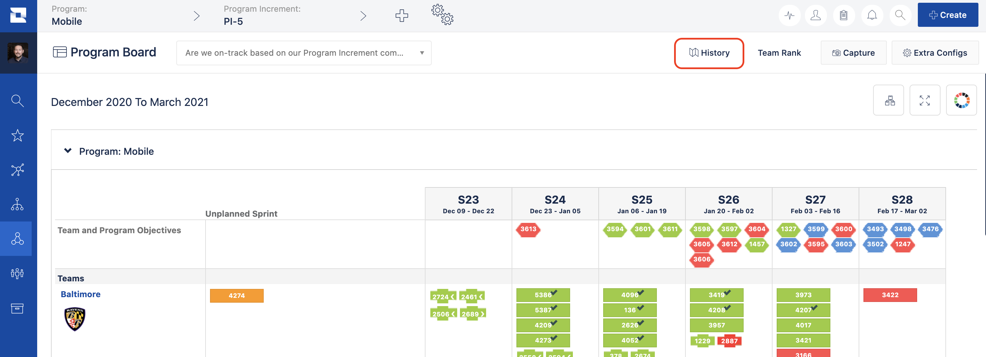Open red objective 3606
Viewport: 986px width, 357px height.
702,260
